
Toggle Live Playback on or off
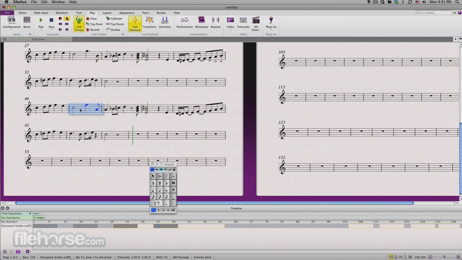point(135,24)
